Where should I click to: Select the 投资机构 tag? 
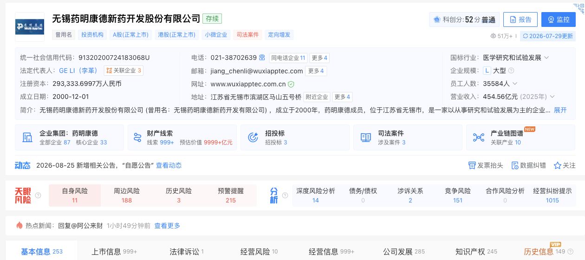click(92, 34)
